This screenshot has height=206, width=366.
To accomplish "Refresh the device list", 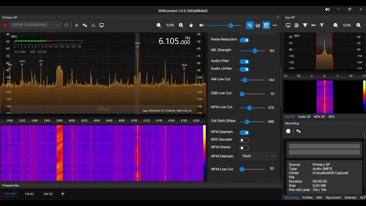I will tap(66, 25).
